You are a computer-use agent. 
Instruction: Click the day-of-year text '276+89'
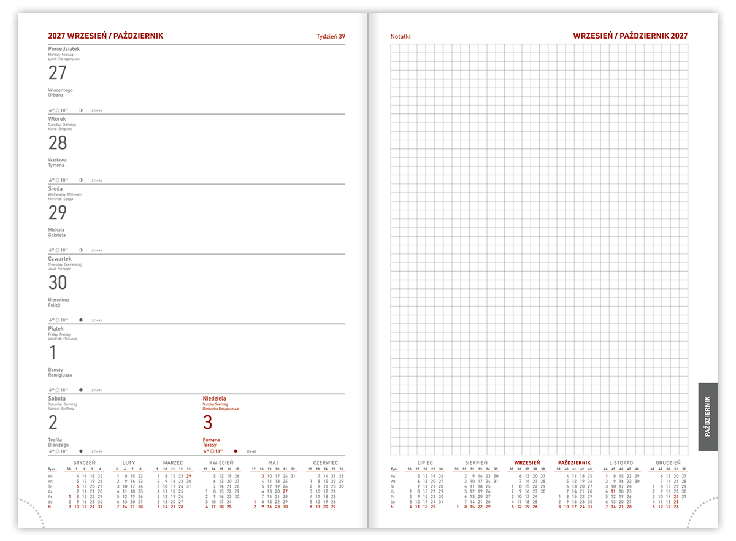coord(251,452)
